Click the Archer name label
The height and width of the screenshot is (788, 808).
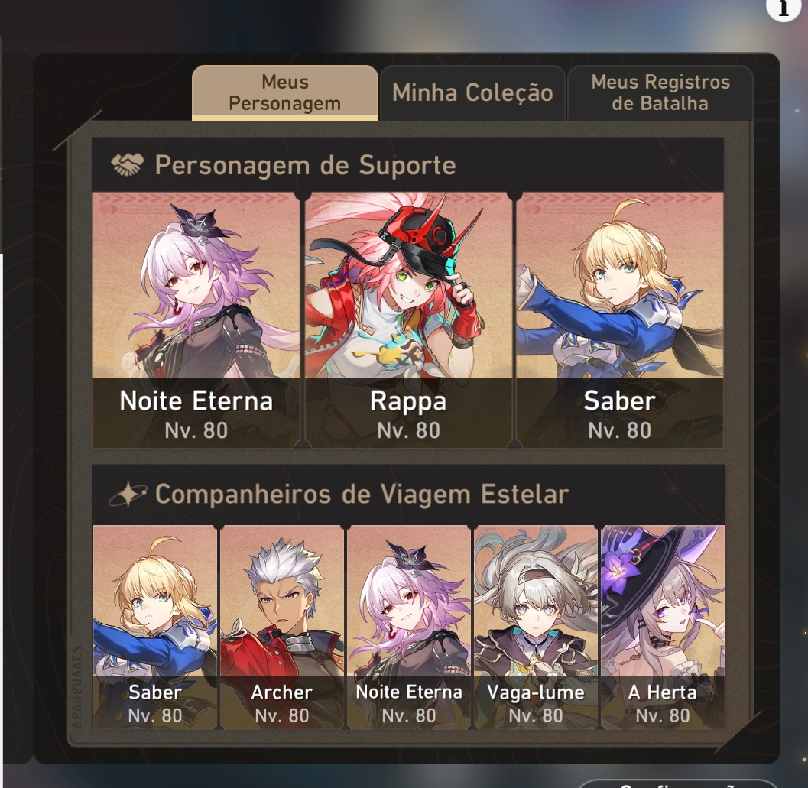click(281, 692)
